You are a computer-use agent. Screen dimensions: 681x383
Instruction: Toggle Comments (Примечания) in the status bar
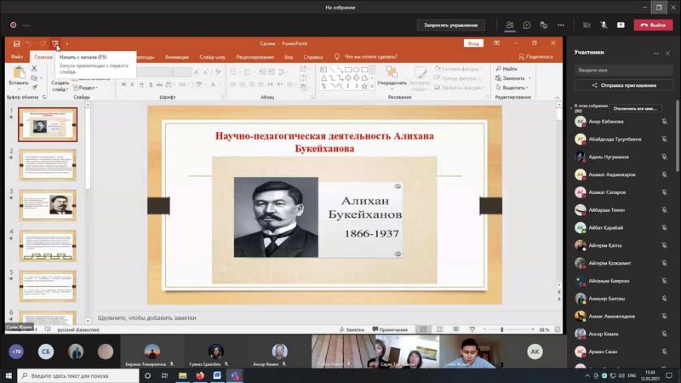click(x=390, y=329)
